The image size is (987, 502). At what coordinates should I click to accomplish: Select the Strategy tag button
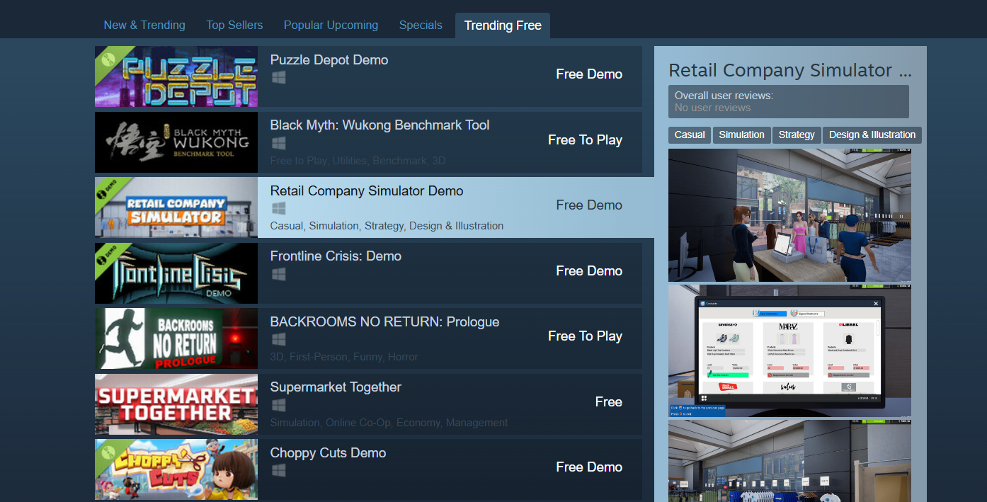tap(797, 135)
